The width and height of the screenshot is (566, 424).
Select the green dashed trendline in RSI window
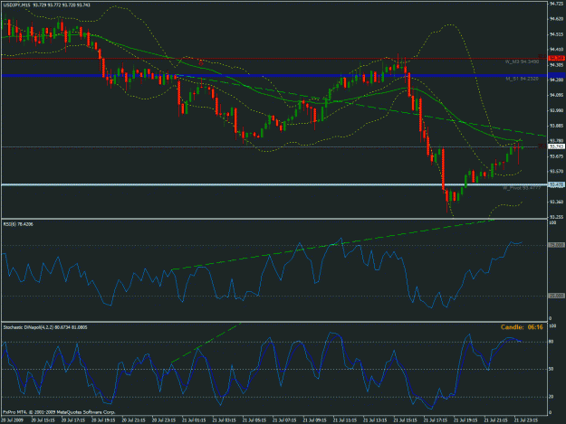(x=332, y=244)
